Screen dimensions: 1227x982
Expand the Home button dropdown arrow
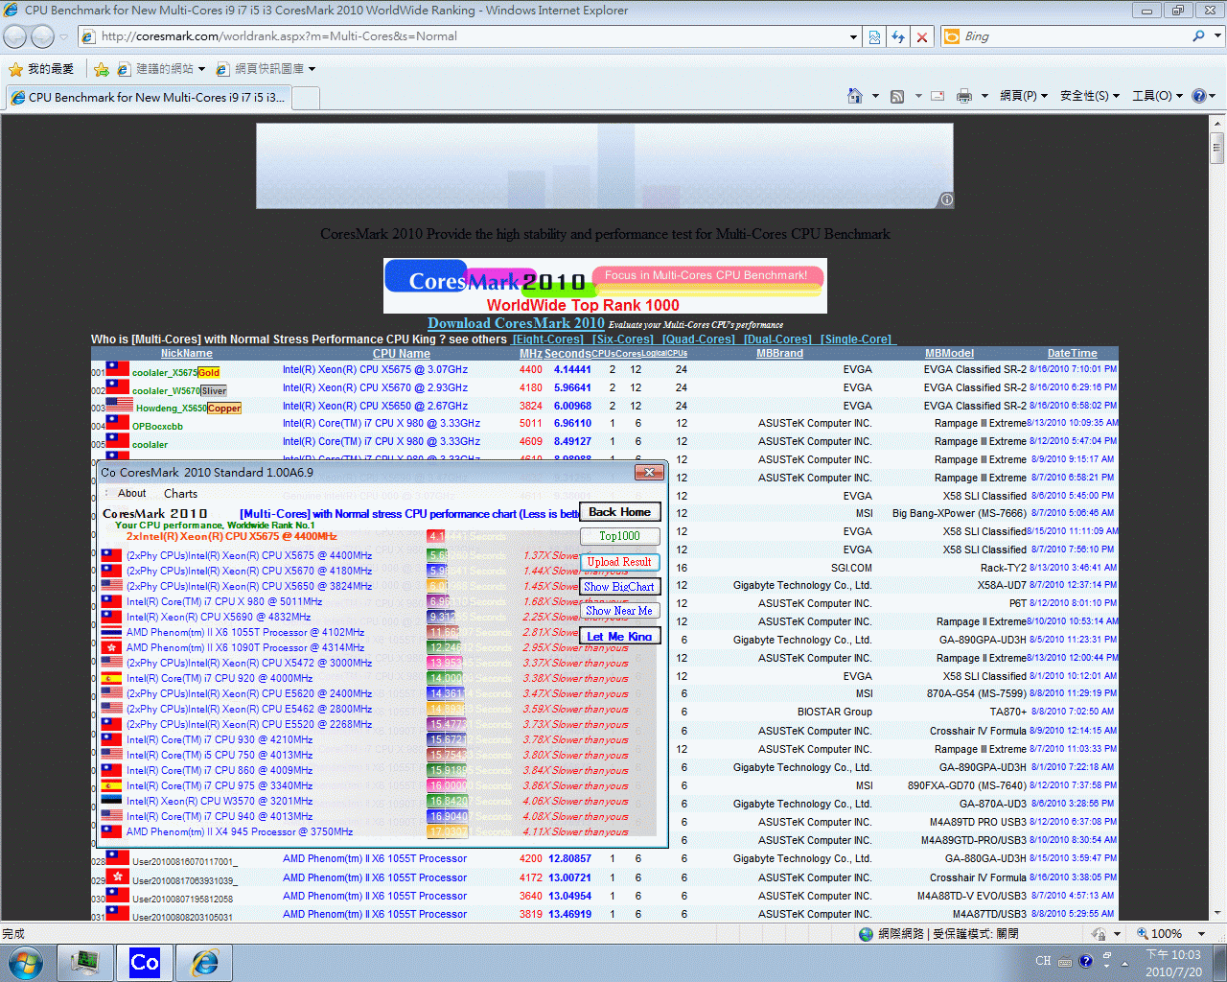[875, 96]
